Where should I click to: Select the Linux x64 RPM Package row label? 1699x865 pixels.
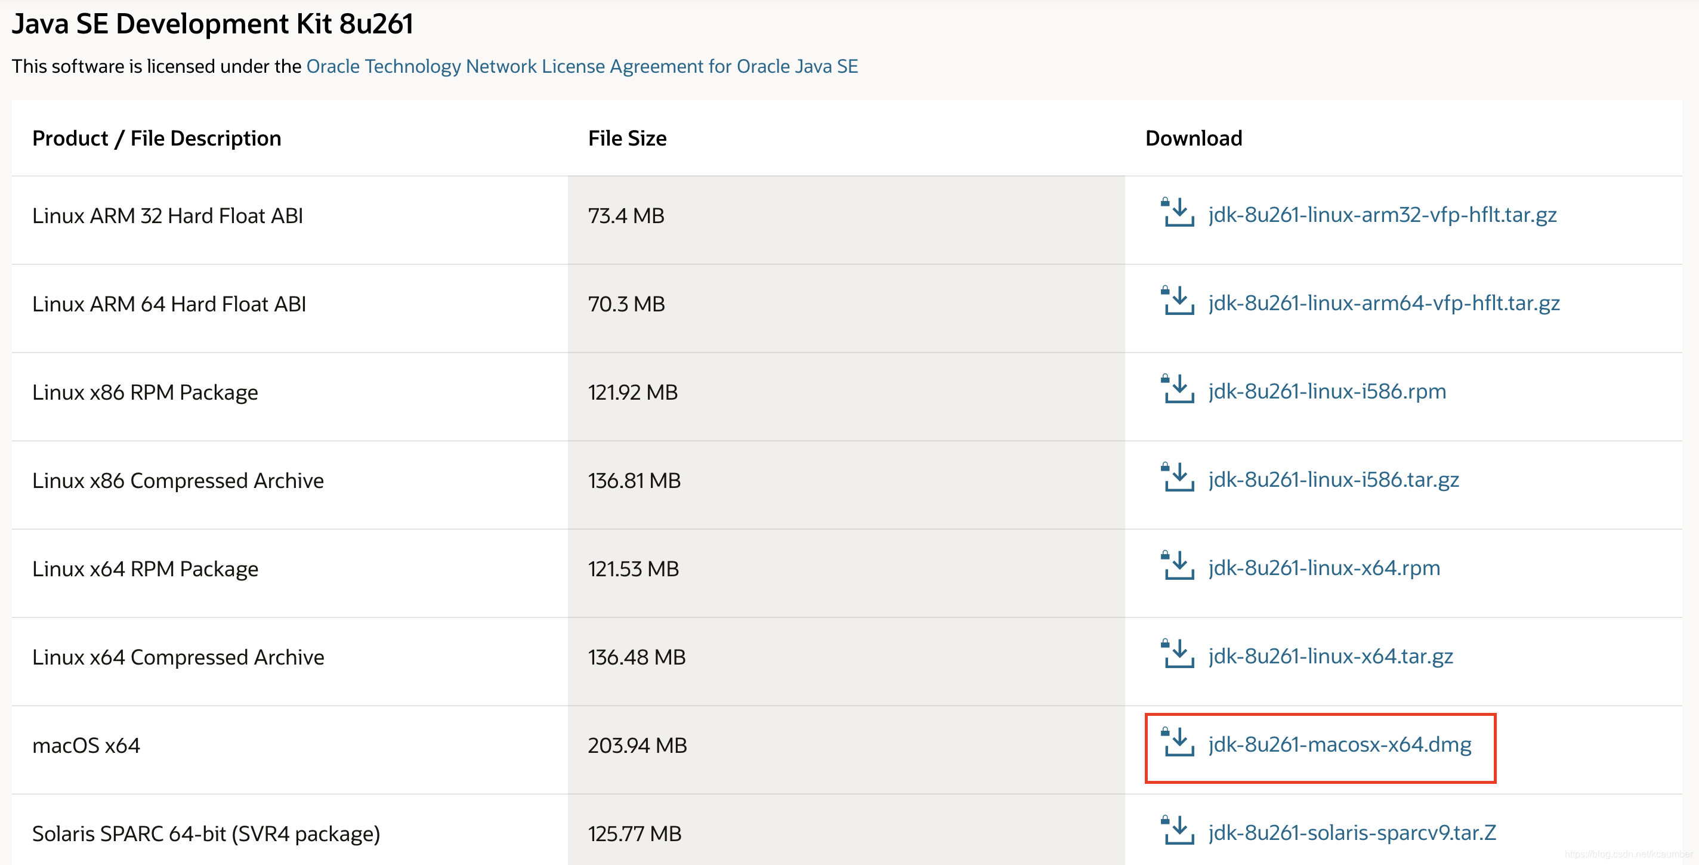[145, 570]
